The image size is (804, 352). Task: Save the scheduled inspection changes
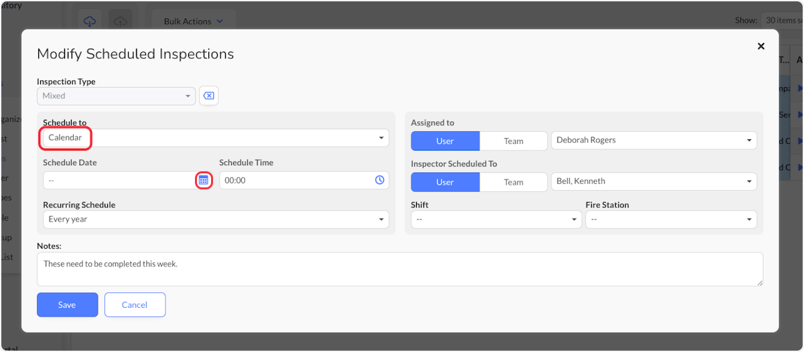[67, 304]
